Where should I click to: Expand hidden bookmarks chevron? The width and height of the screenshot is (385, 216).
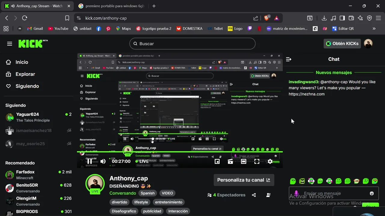[374, 28]
